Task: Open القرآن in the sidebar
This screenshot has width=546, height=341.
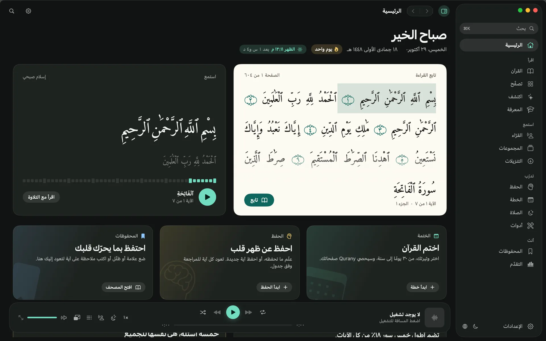Action: point(499,71)
